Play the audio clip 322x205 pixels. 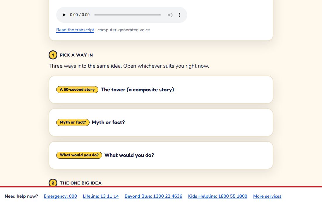(x=64, y=15)
